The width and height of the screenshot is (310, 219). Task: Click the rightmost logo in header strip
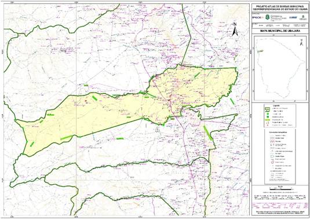click(303, 17)
